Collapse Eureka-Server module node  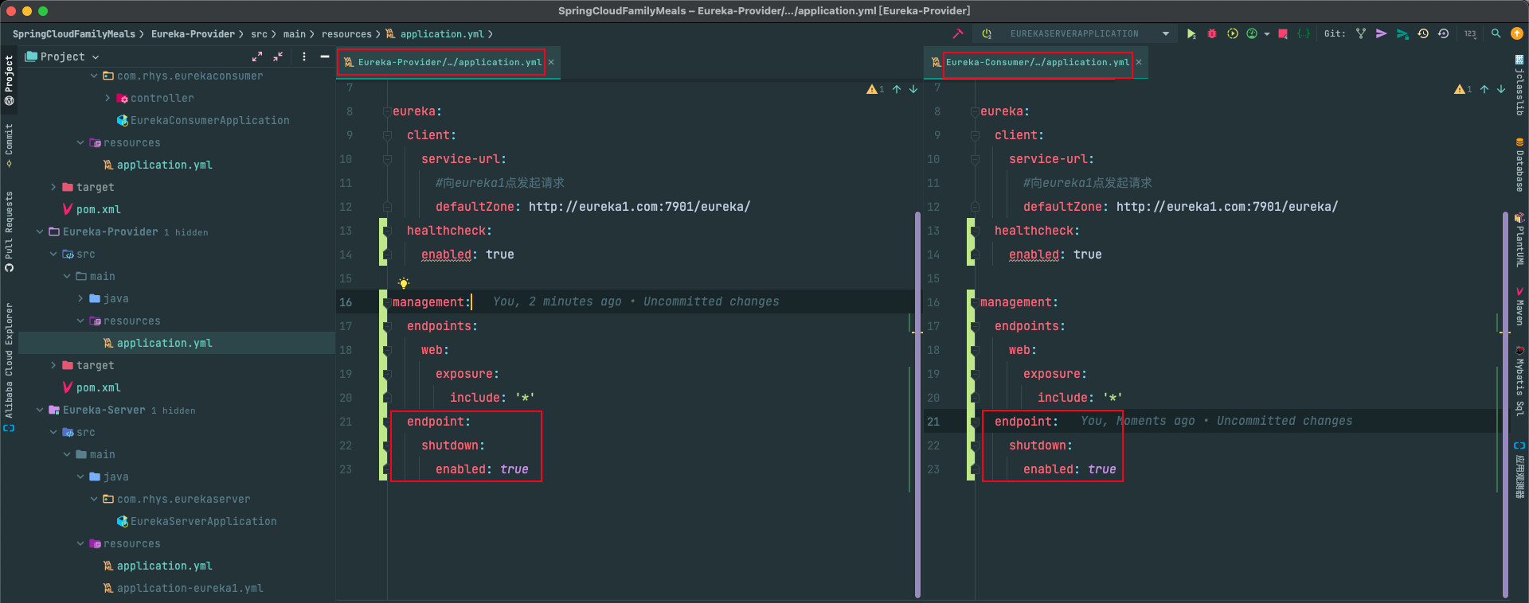click(x=40, y=410)
